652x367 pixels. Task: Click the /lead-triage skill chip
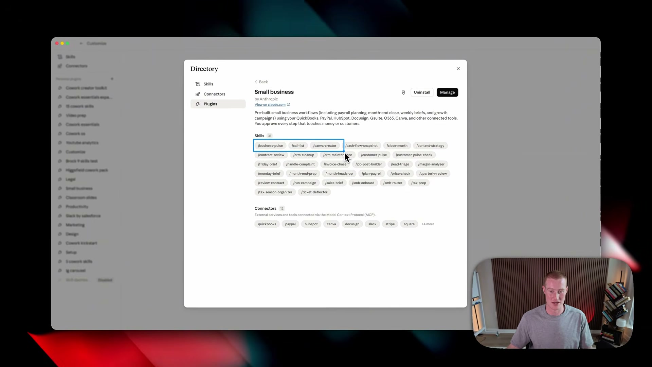(400, 164)
